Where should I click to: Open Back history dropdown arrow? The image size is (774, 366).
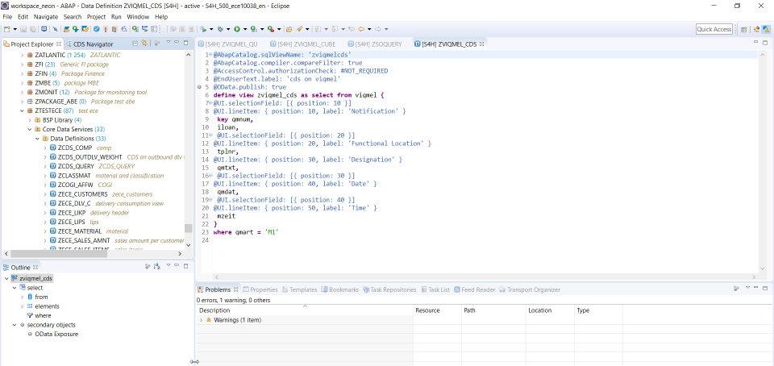(x=369, y=30)
